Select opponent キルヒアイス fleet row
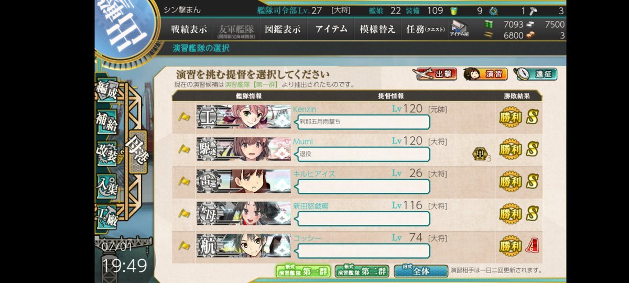Screen dimensions: 629x283 click(357, 181)
